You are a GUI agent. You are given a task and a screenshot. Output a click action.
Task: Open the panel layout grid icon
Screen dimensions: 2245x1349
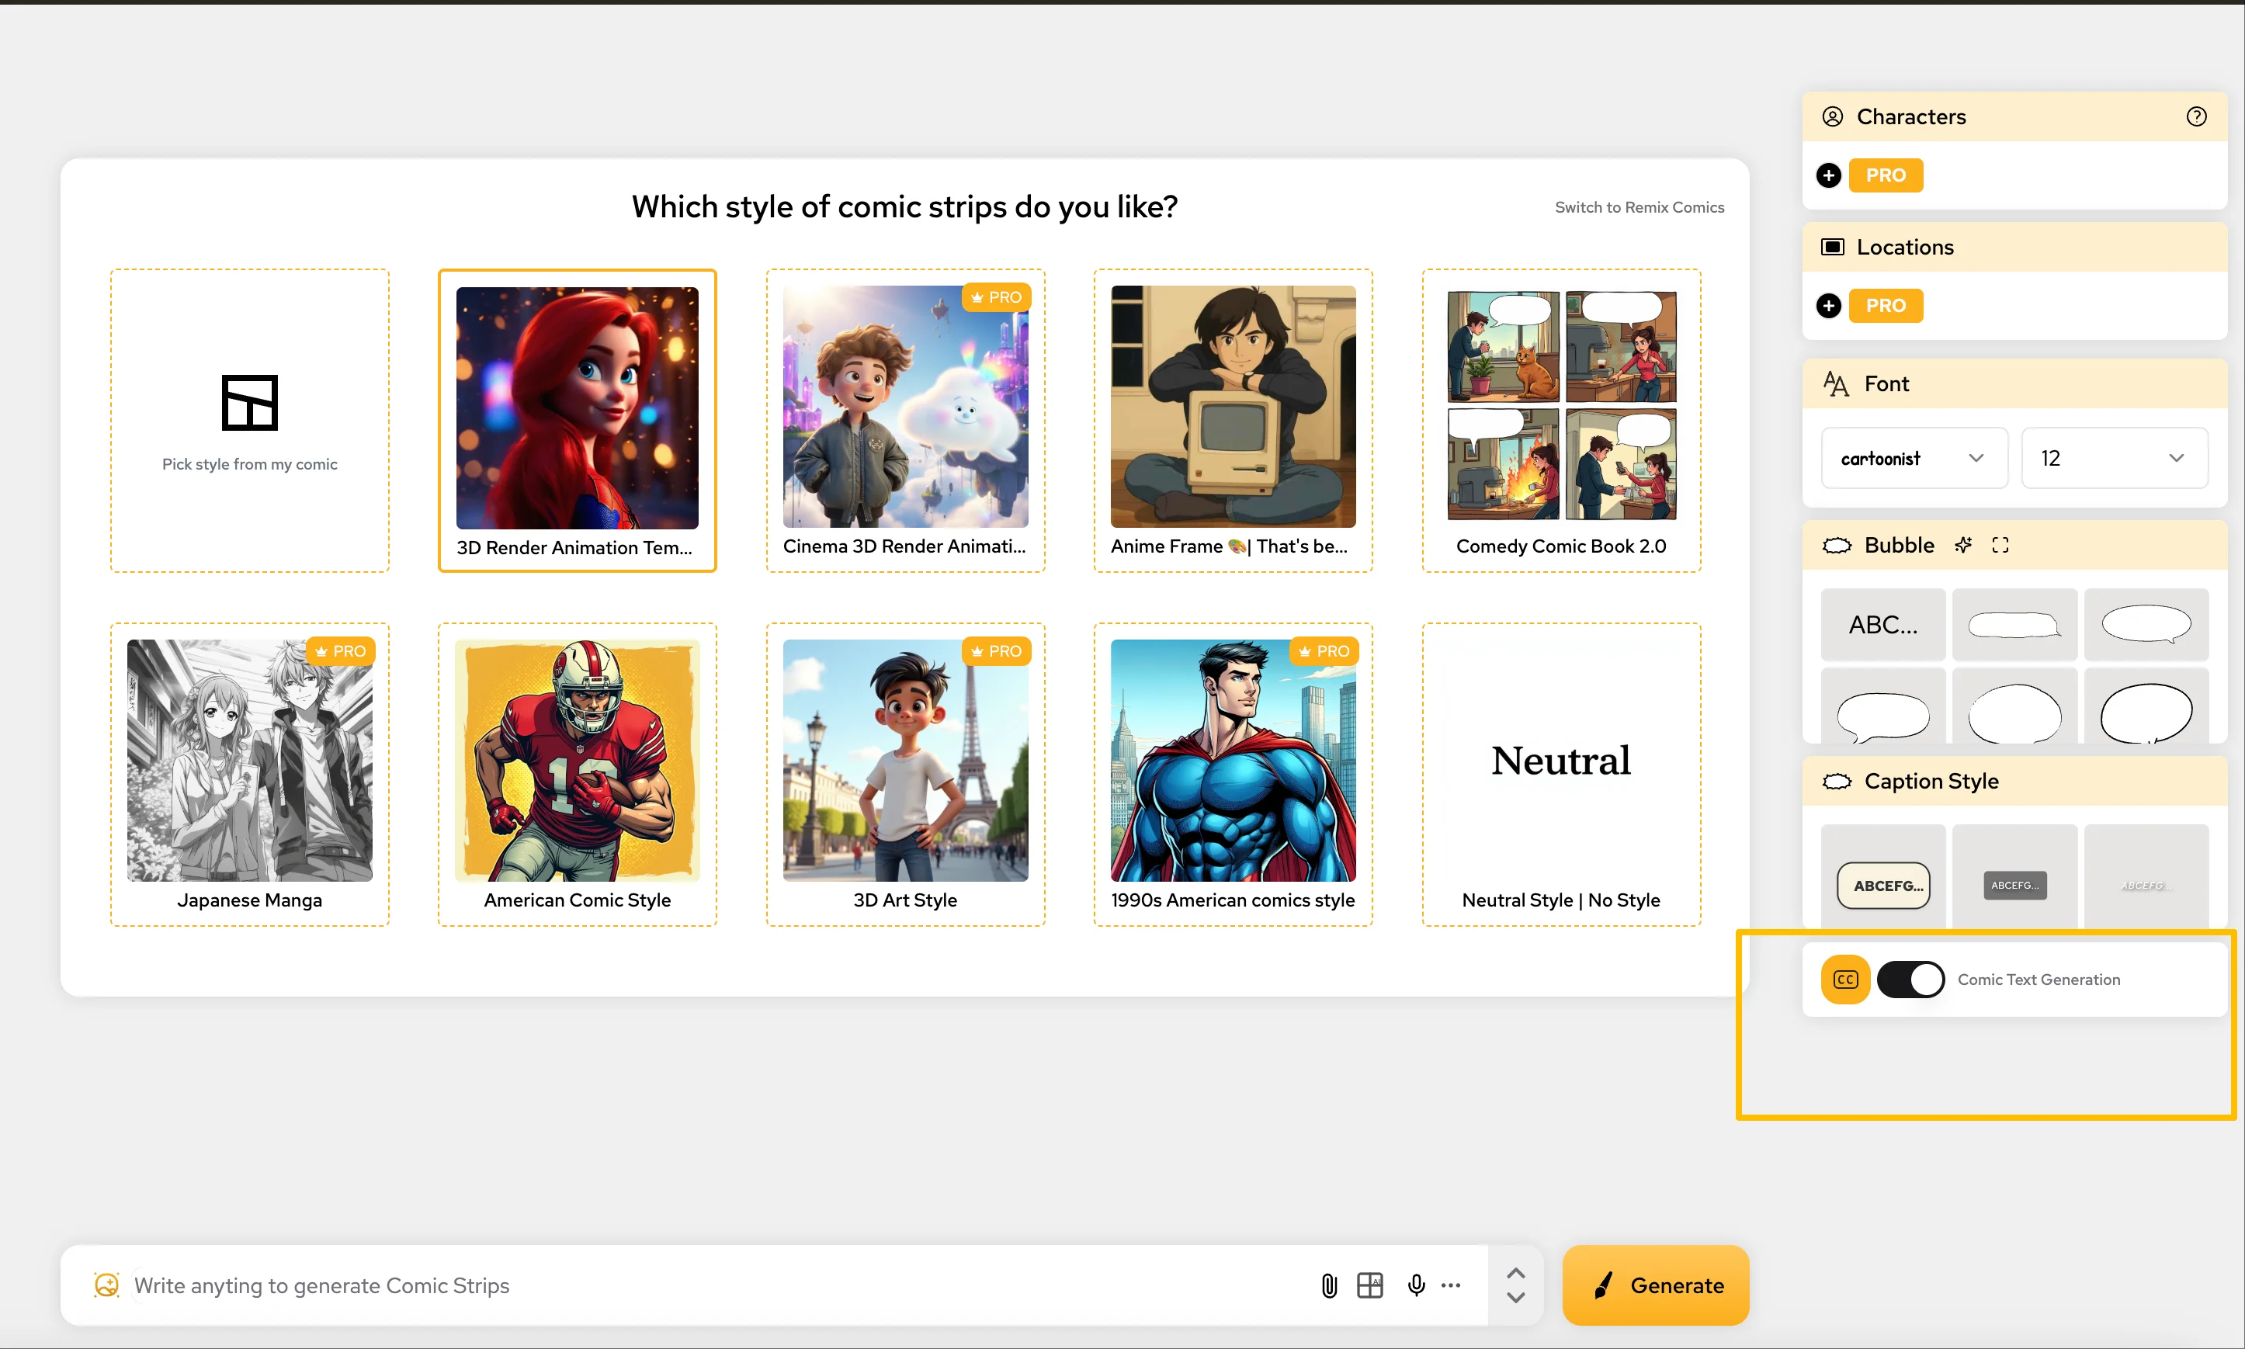click(x=1369, y=1285)
